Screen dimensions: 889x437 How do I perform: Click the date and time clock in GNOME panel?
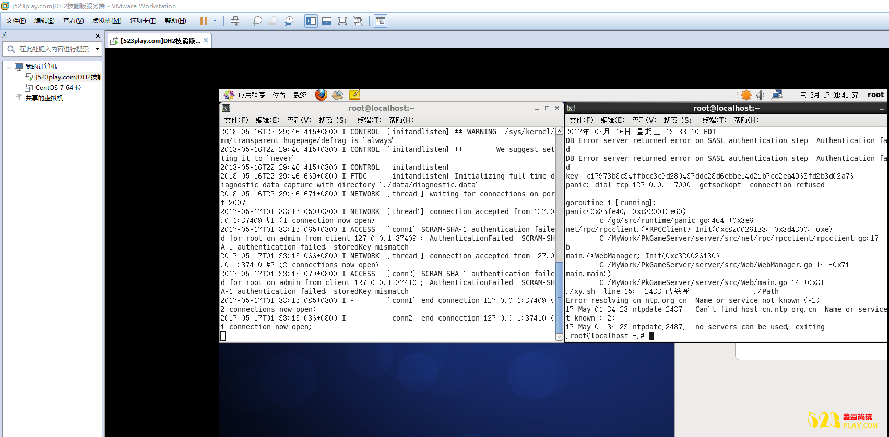pos(828,95)
